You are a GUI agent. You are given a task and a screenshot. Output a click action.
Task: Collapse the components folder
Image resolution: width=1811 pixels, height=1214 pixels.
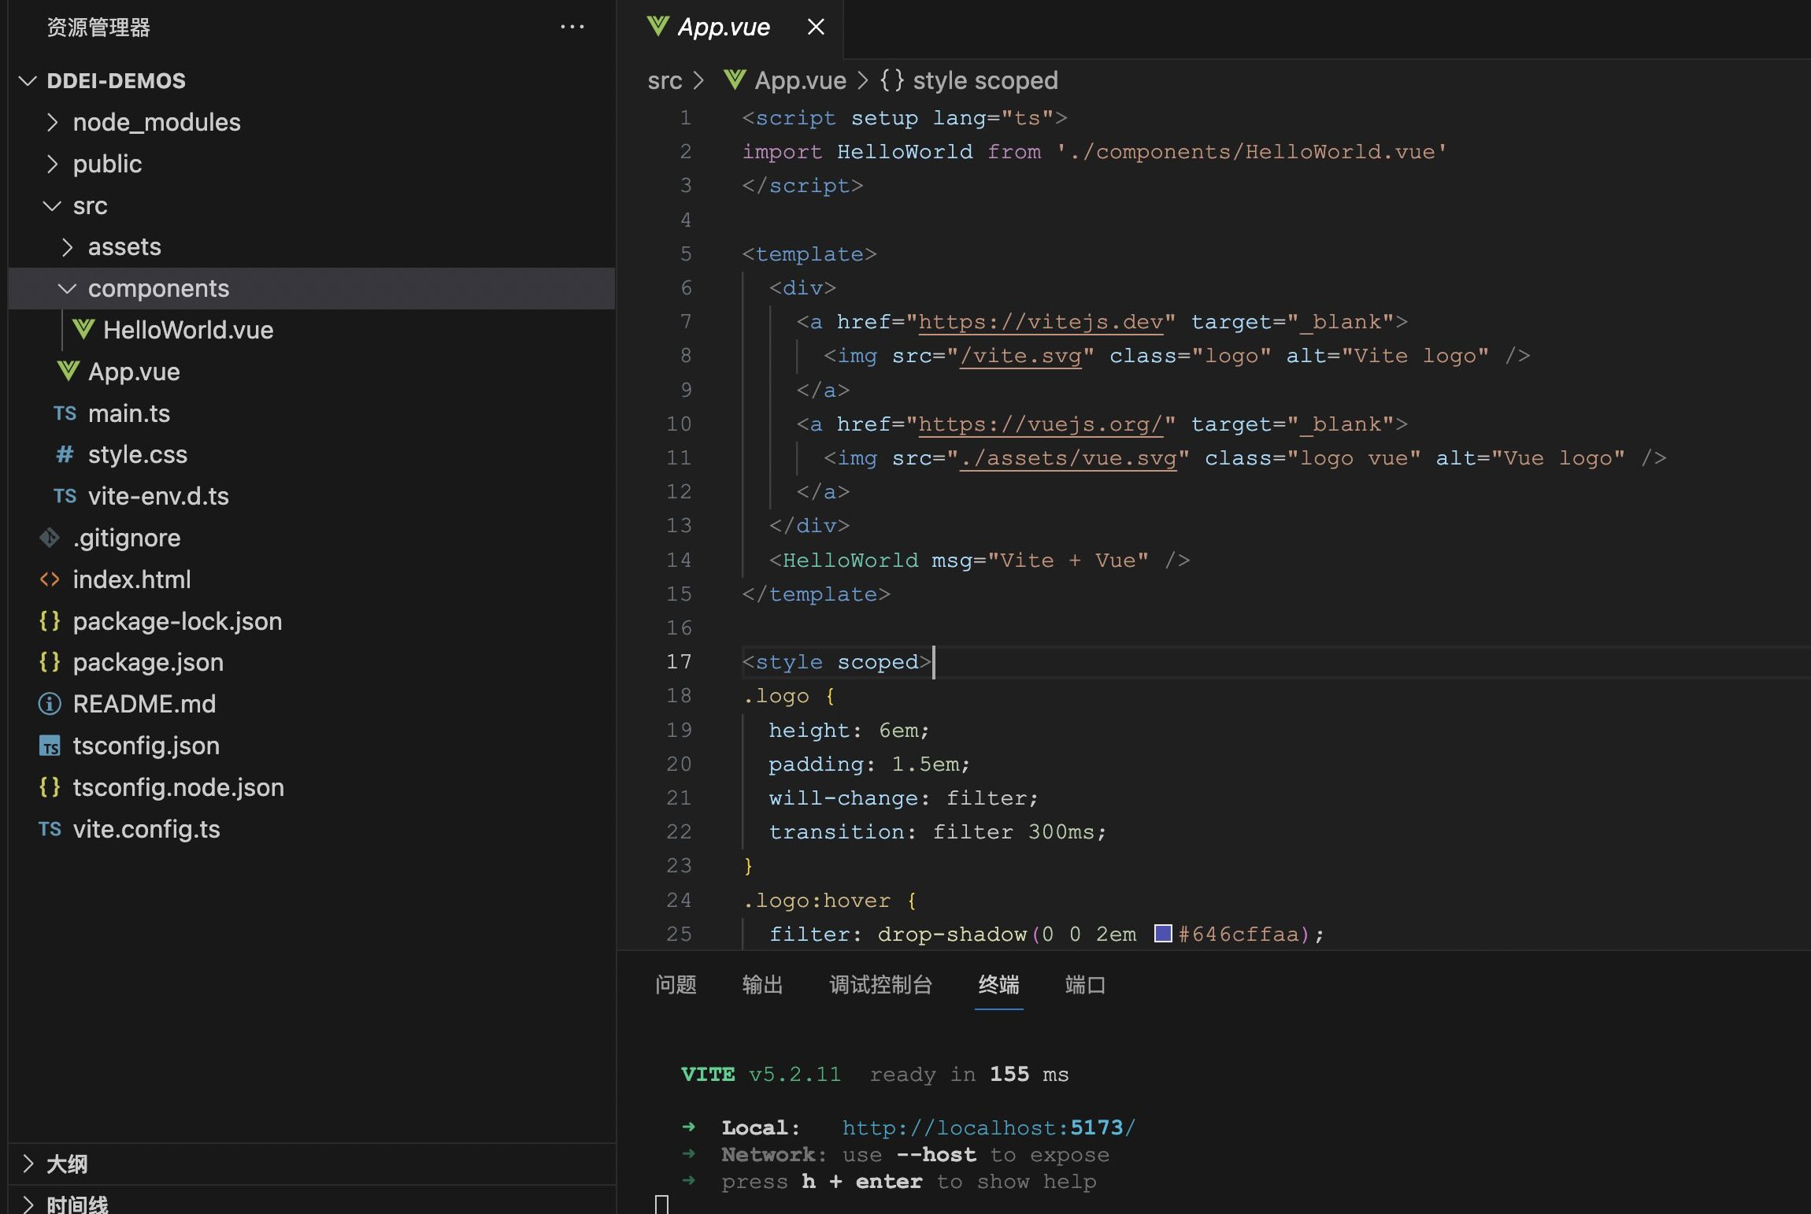[x=68, y=289]
